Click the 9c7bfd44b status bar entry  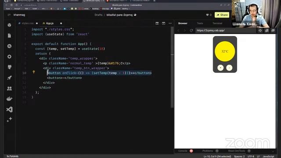[x=13, y=156]
